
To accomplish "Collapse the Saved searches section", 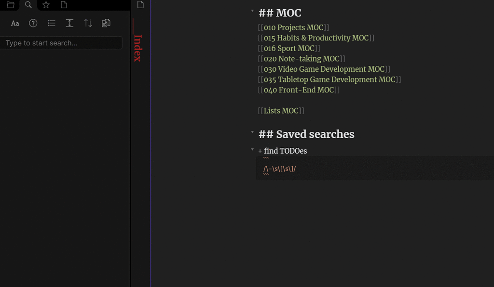I will click(252, 132).
